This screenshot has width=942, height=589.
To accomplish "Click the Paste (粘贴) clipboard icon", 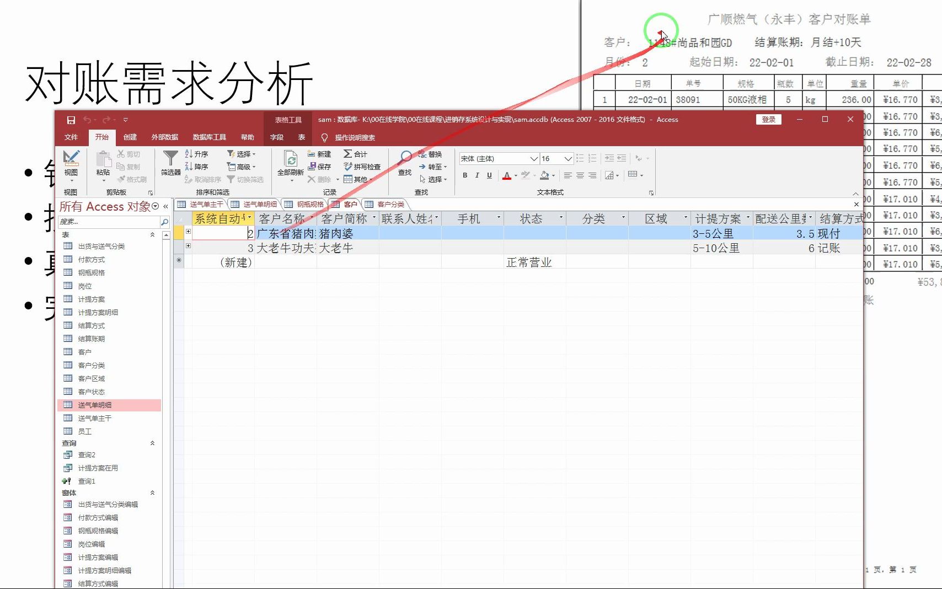I will click(103, 159).
